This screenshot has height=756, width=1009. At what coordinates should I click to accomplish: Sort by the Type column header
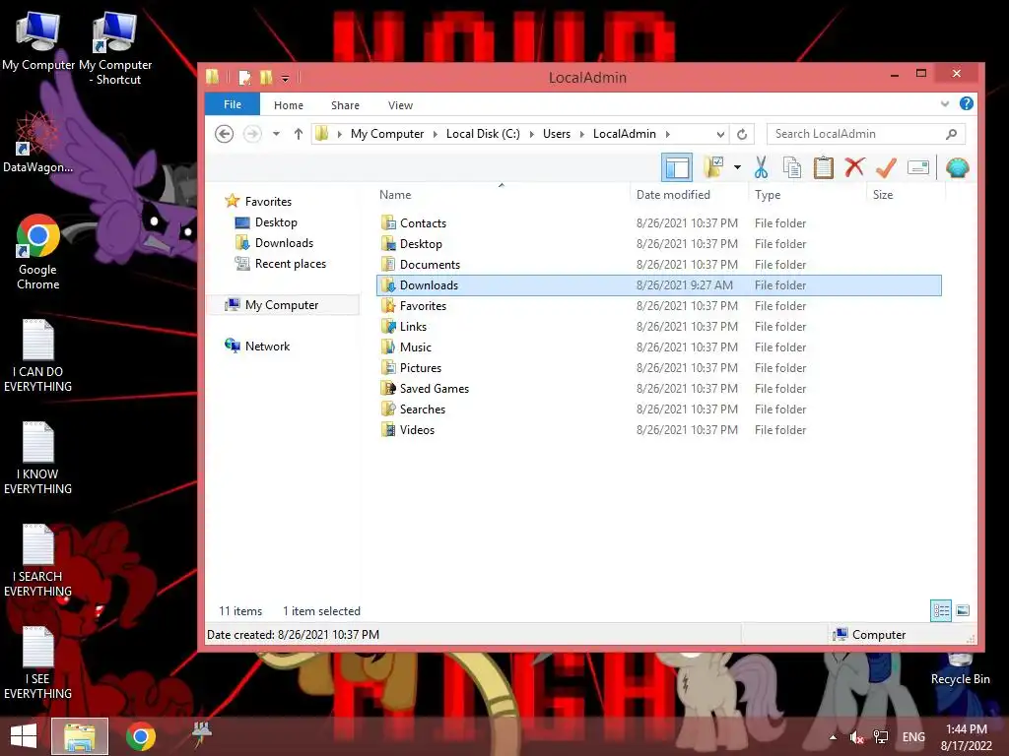[807, 194]
